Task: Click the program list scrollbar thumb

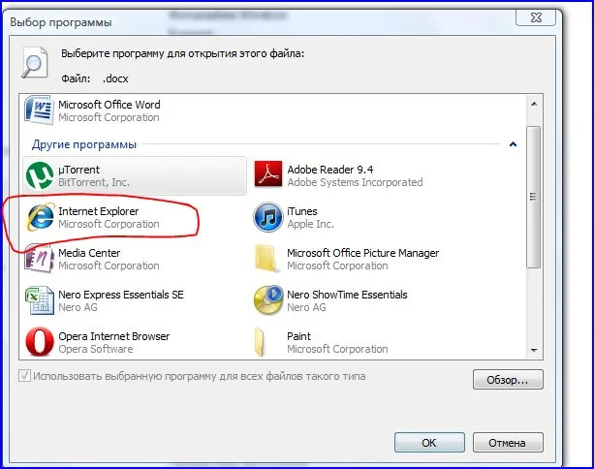Action: click(534, 197)
